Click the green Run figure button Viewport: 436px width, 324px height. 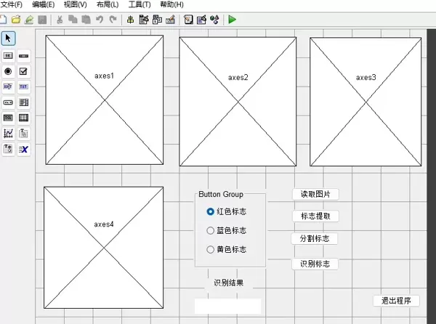click(x=232, y=20)
